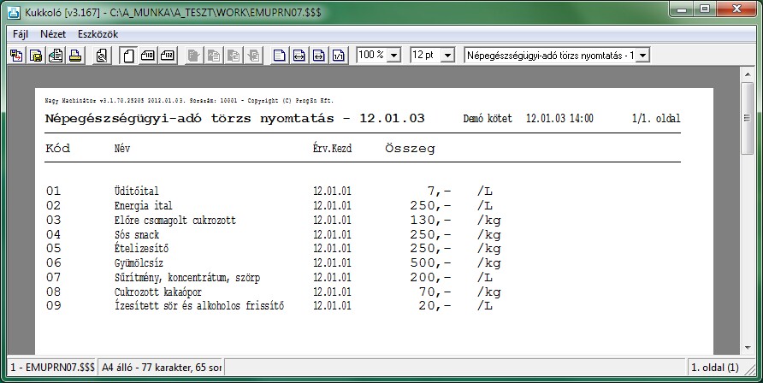This screenshot has width=763, height=383.
Task: Click the amount '200,-' value
Action: click(430, 278)
